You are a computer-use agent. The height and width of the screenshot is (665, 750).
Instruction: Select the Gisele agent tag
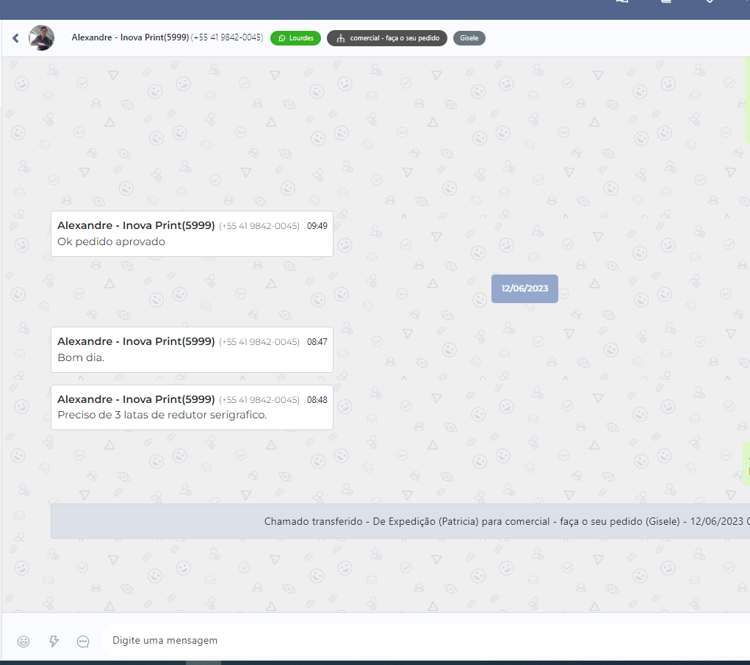pyautogui.click(x=469, y=38)
